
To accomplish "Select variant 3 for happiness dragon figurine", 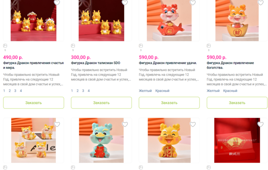I will [15, 91].
